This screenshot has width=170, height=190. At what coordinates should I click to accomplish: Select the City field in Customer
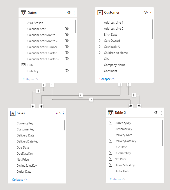107,59
